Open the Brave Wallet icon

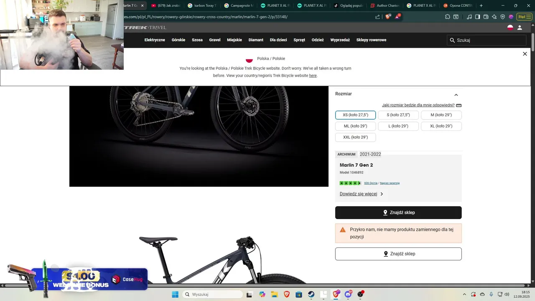(x=486, y=17)
